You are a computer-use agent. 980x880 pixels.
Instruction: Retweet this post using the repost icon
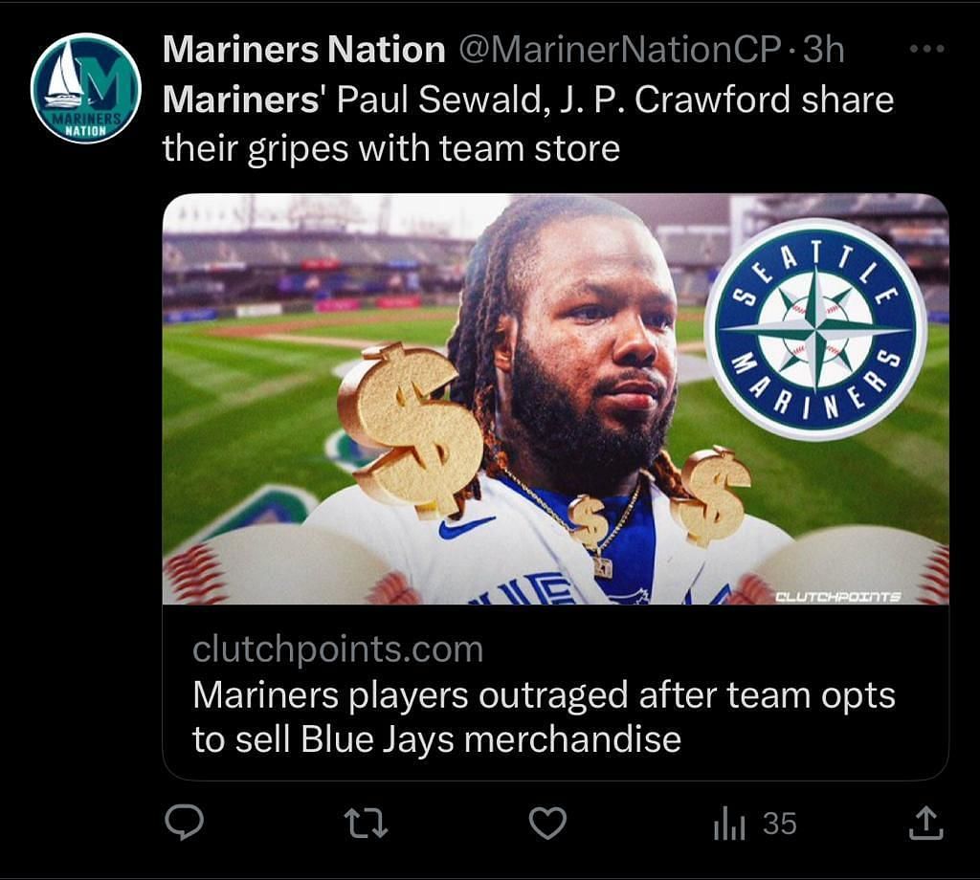(x=367, y=824)
